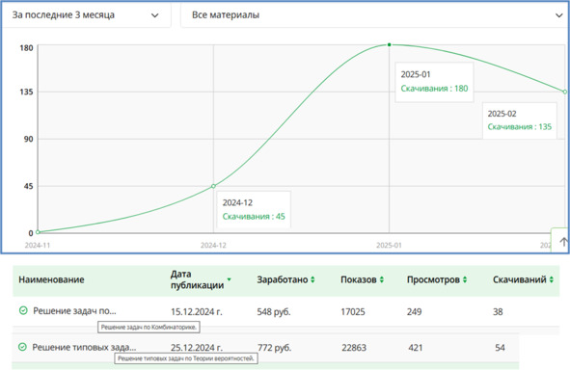Click the Скачиваний column header label

click(x=520, y=279)
